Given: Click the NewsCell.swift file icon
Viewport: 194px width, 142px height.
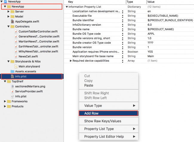Looking at the screenshot, I should pyautogui.click(x=16, y=56).
